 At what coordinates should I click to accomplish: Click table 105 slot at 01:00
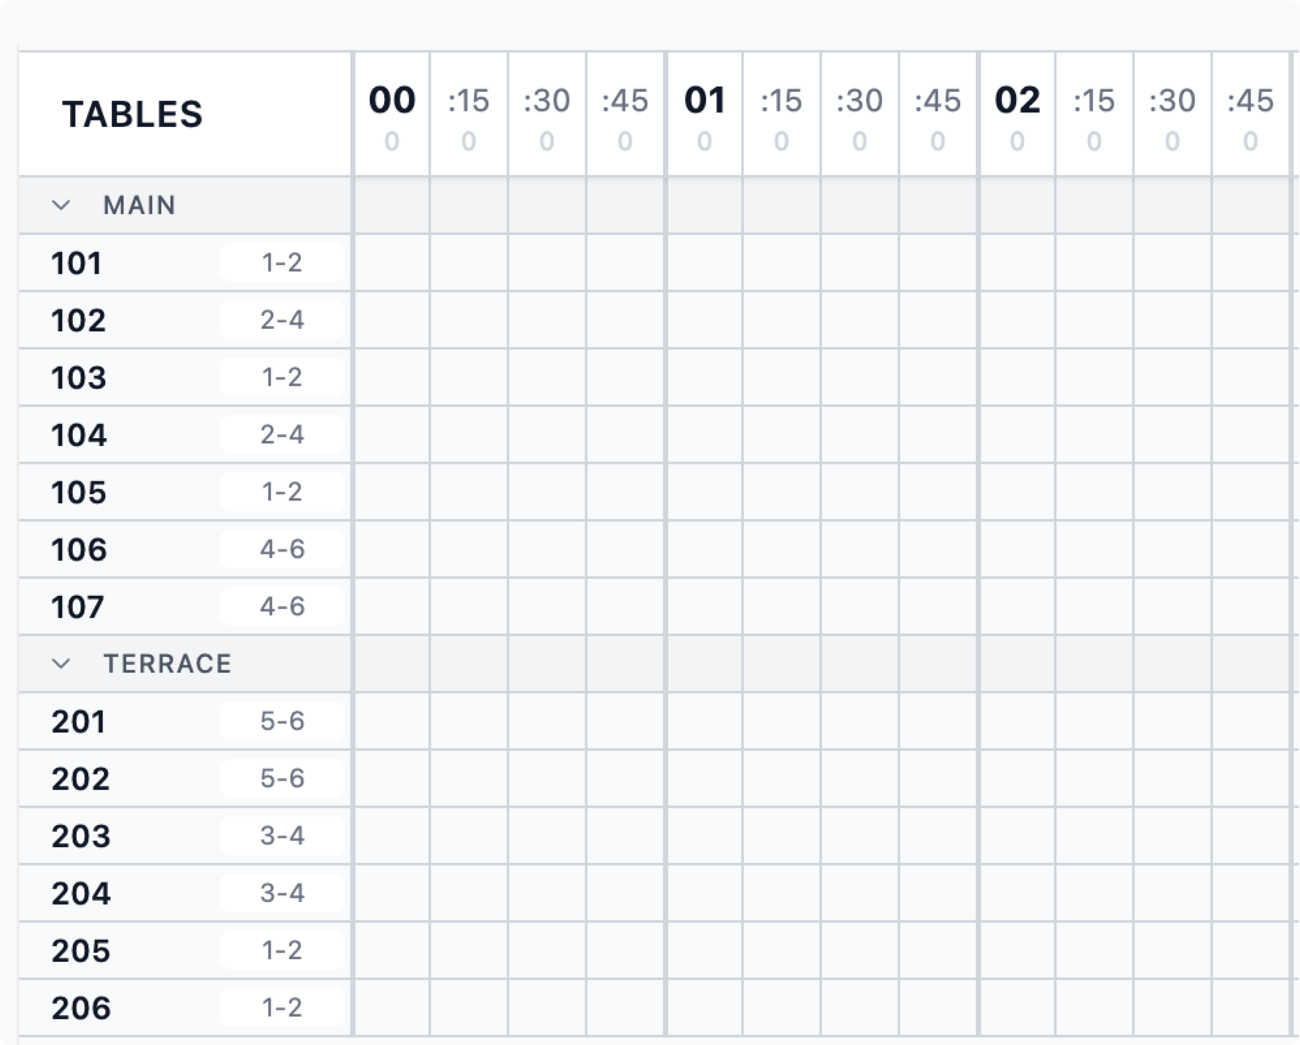[704, 492]
